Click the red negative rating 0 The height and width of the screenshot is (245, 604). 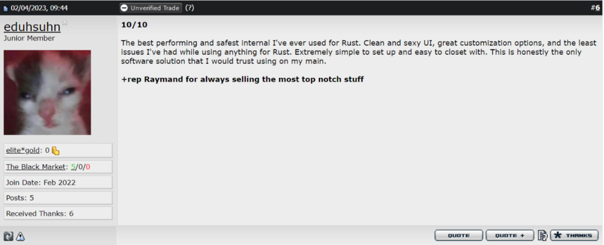[88, 167]
